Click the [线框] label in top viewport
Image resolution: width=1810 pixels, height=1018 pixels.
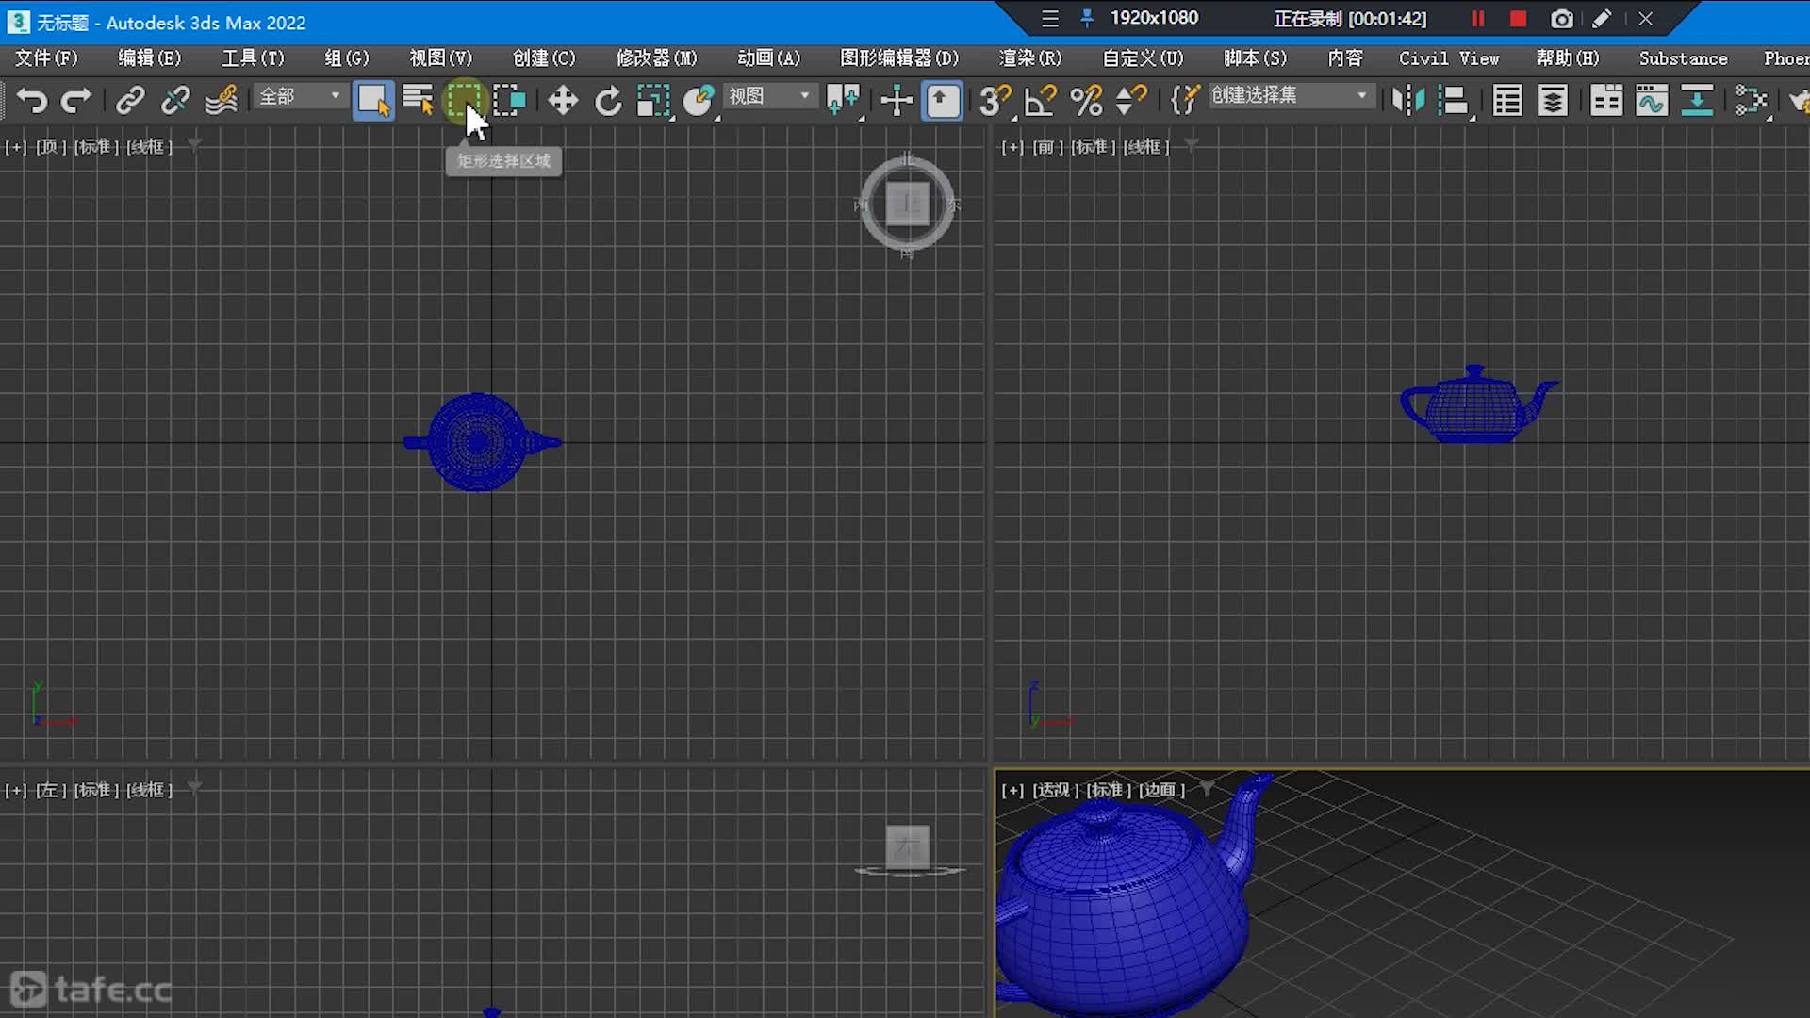tap(150, 147)
